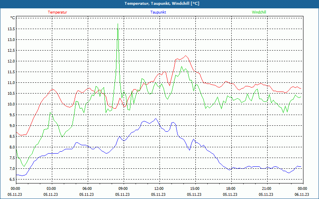This screenshot has width=319, height=199.
Task: Click the 21:00 time axis label
Action: (267, 189)
